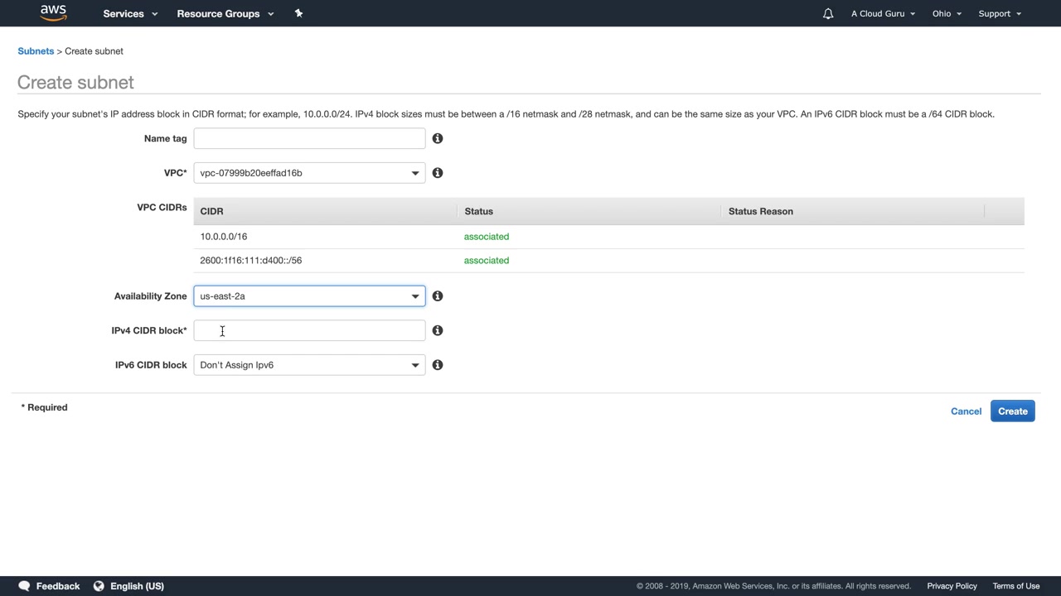Click the AWS logo home icon

pyautogui.click(x=53, y=12)
